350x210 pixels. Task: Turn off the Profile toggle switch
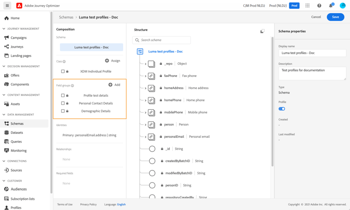pos(282,109)
